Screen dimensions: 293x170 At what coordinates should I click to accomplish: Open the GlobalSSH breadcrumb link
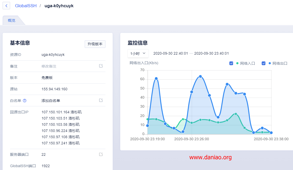(x=26, y=6)
